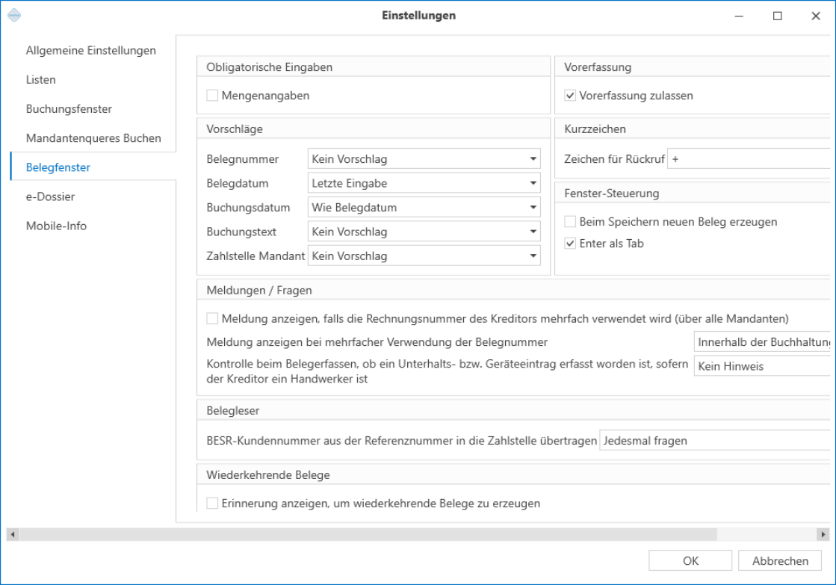Switch to the Listen settings page
Screen dimensions: 836x585
coord(41,80)
